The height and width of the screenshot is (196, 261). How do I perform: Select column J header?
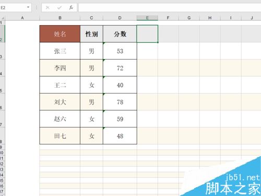coord(251,18)
